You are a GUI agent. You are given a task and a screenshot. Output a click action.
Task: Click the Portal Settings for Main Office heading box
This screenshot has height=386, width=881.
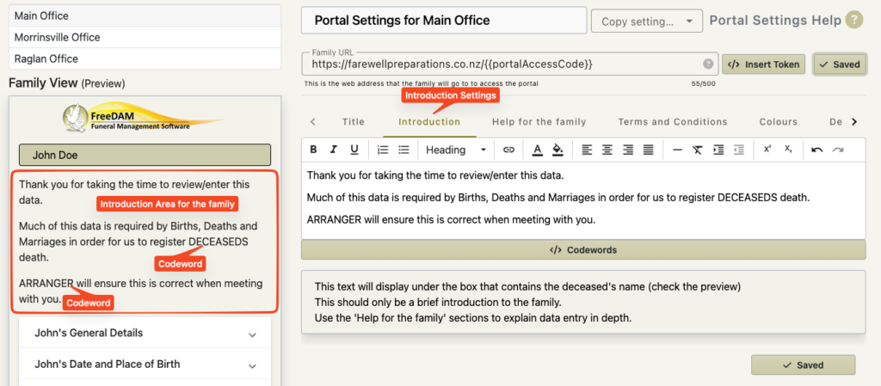click(444, 21)
